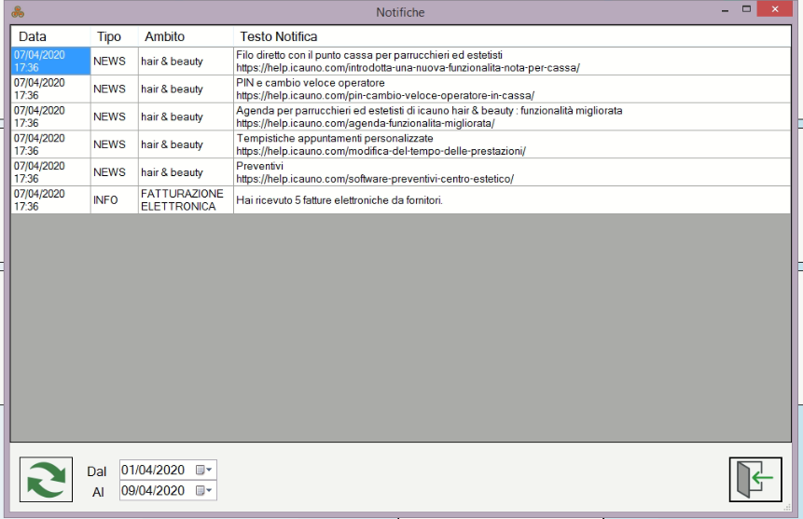
Task: Click the green refresh arrows icon
Action: tap(47, 480)
